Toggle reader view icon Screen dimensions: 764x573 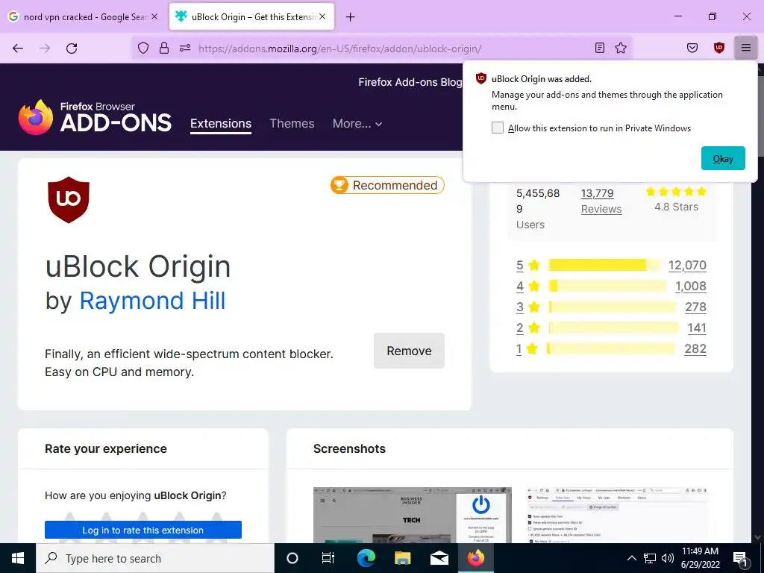point(600,48)
